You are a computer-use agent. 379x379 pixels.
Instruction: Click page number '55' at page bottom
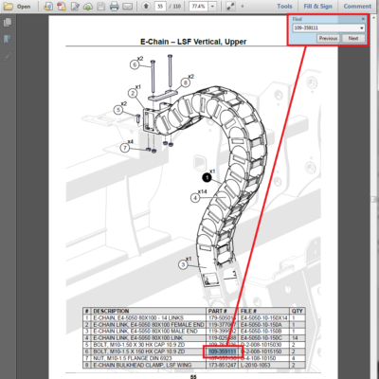point(193,377)
